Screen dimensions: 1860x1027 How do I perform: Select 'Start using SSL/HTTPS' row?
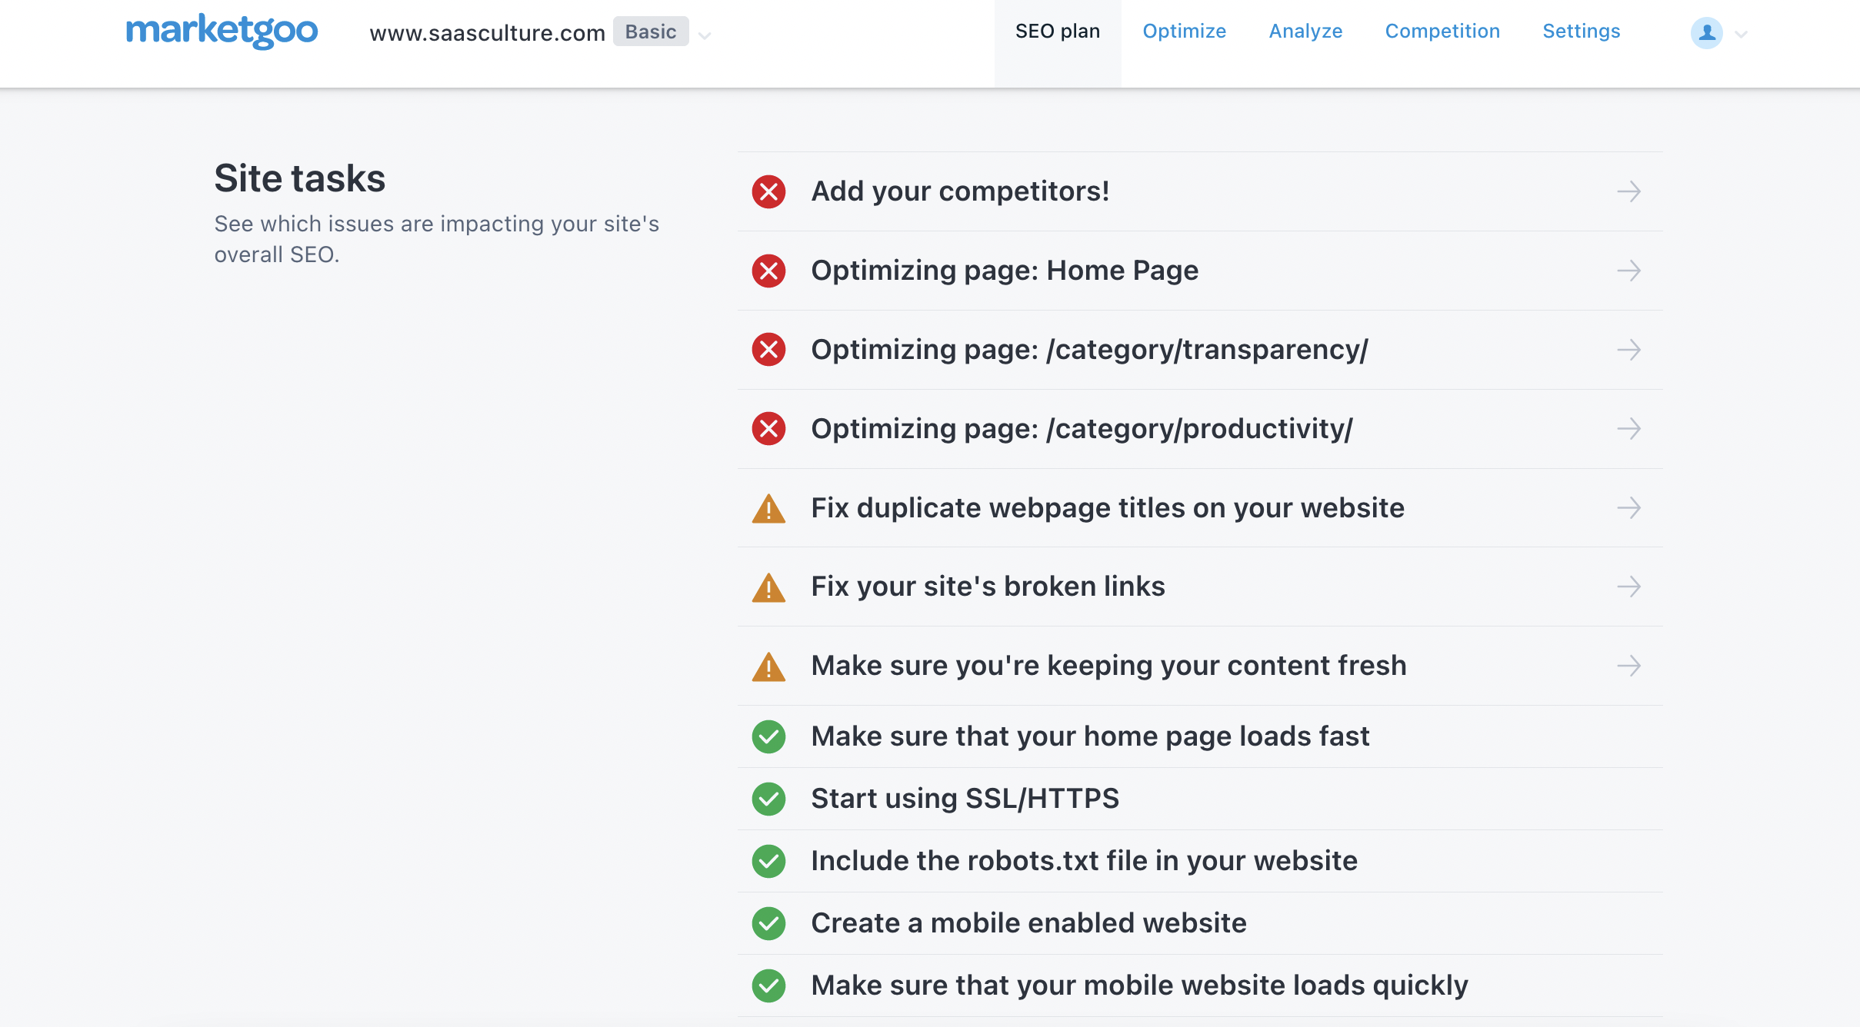1200,799
